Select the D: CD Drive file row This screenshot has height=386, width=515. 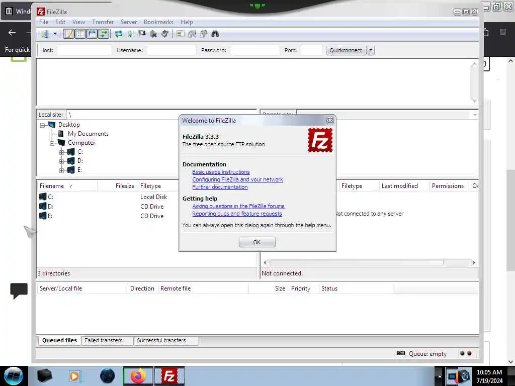click(109, 207)
